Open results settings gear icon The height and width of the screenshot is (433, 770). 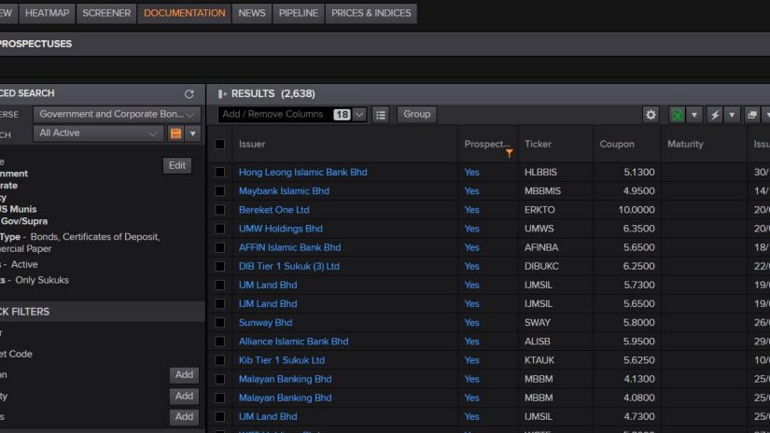[651, 115]
